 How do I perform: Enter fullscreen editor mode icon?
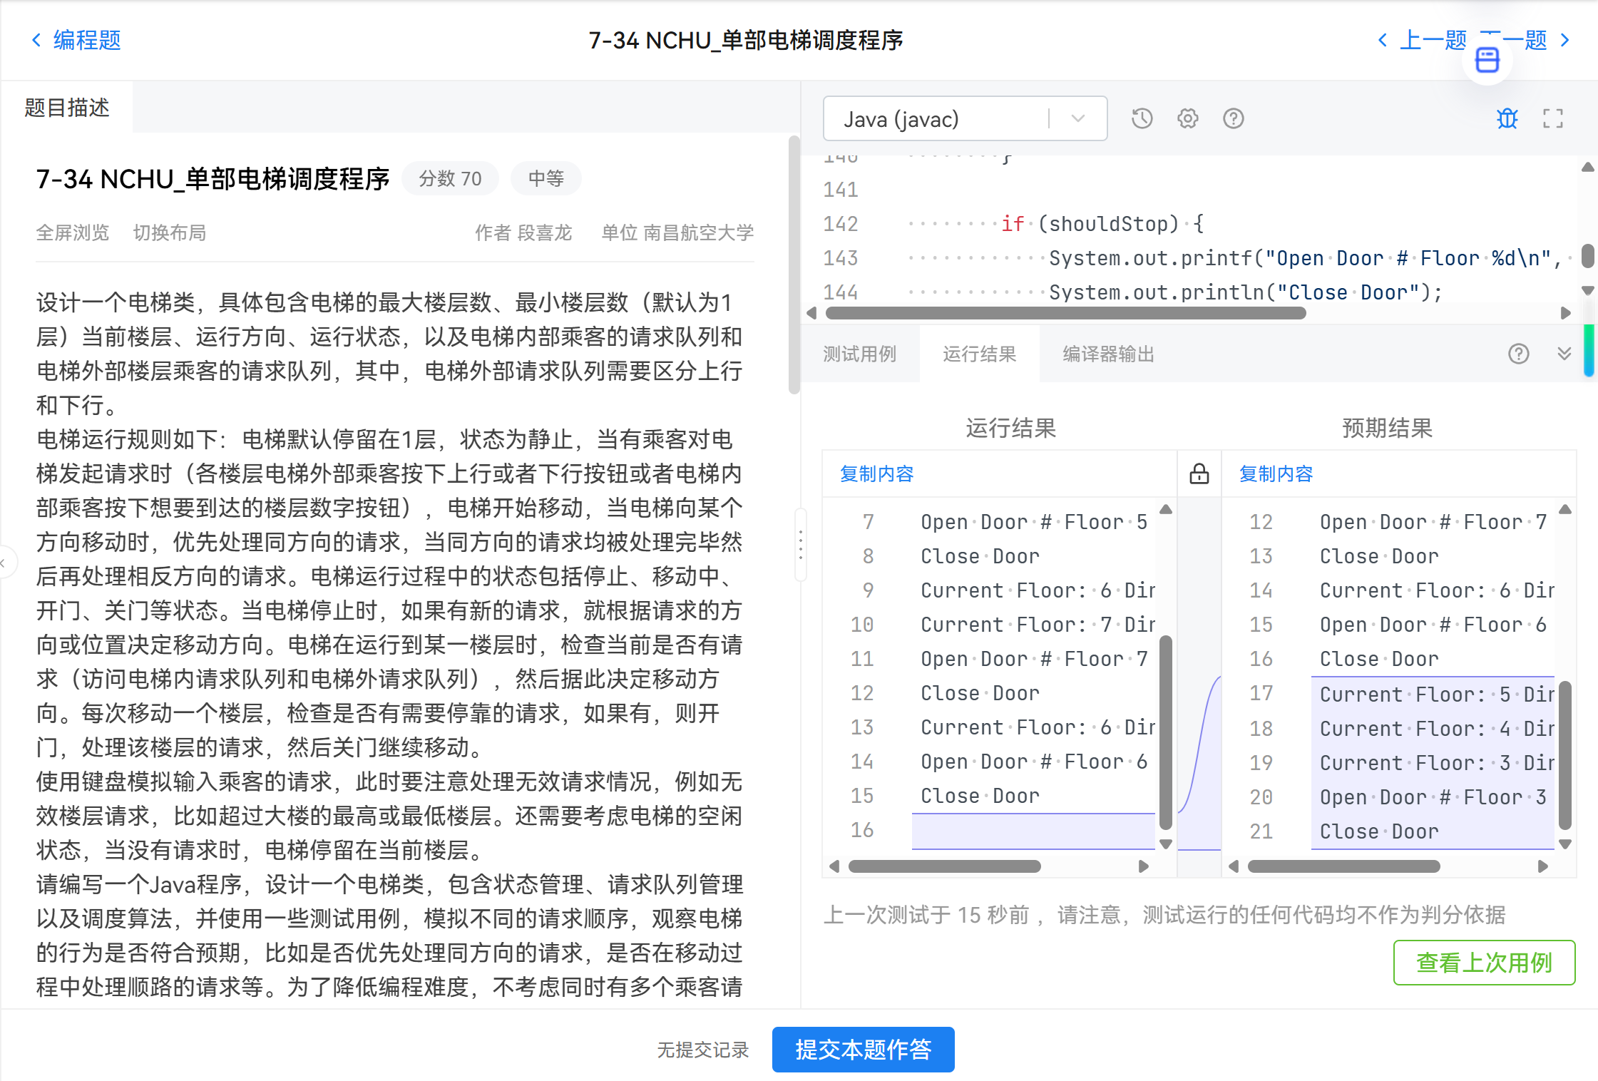coord(1552,118)
